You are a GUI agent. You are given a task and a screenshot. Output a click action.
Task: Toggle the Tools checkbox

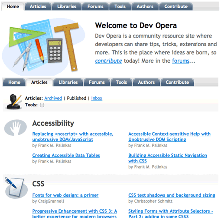pos(42,105)
